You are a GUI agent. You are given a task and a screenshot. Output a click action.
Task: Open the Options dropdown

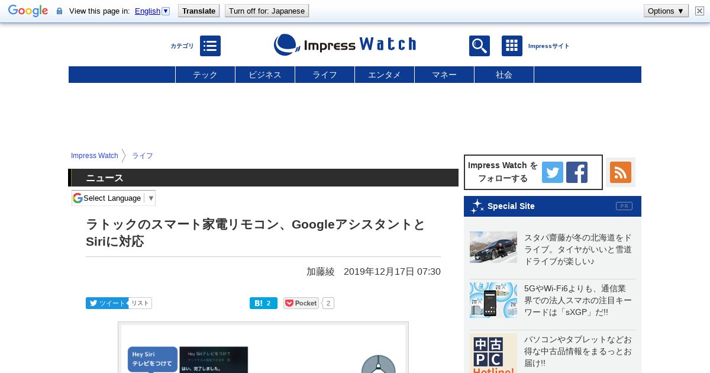[666, 11]
